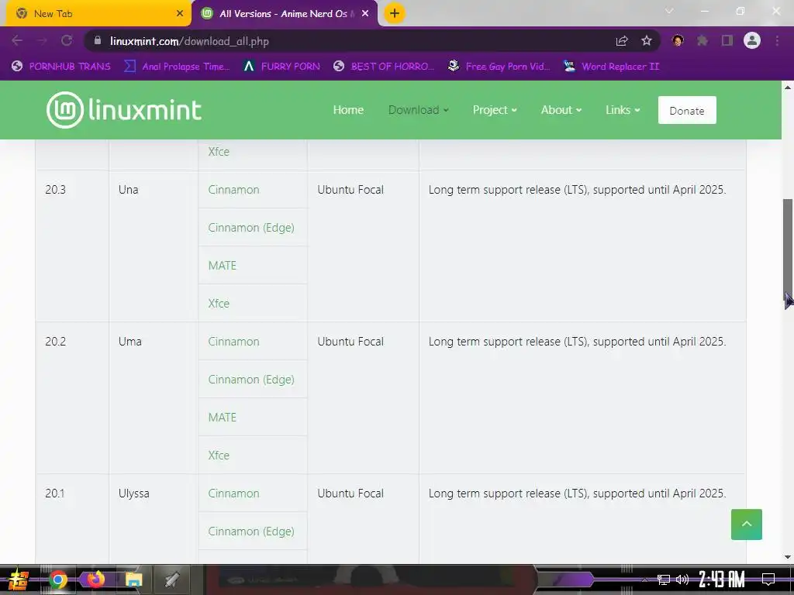This screenshot has width=794, height=595.
Task: Open the share page icon in address bar
Action: pos(622,41)
